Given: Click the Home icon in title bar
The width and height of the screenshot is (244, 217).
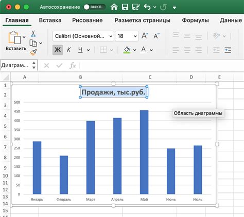Looking at the screenshot, I should (114, 7).
